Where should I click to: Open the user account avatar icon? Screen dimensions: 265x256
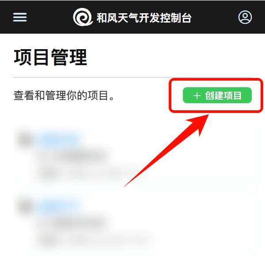click(245, 17)
